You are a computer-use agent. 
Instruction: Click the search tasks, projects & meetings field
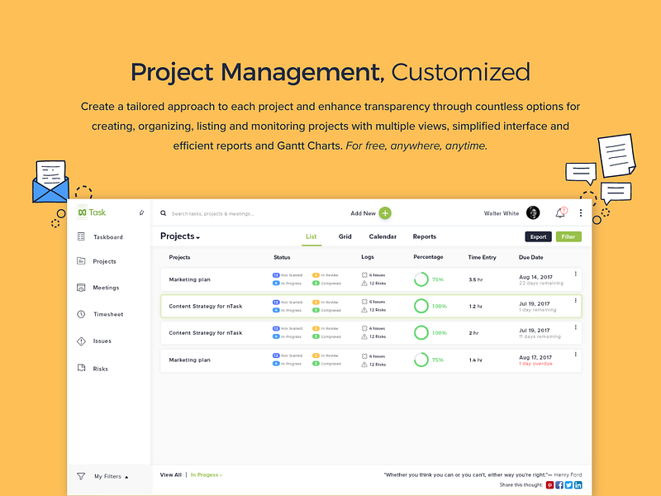click(213, 214)
